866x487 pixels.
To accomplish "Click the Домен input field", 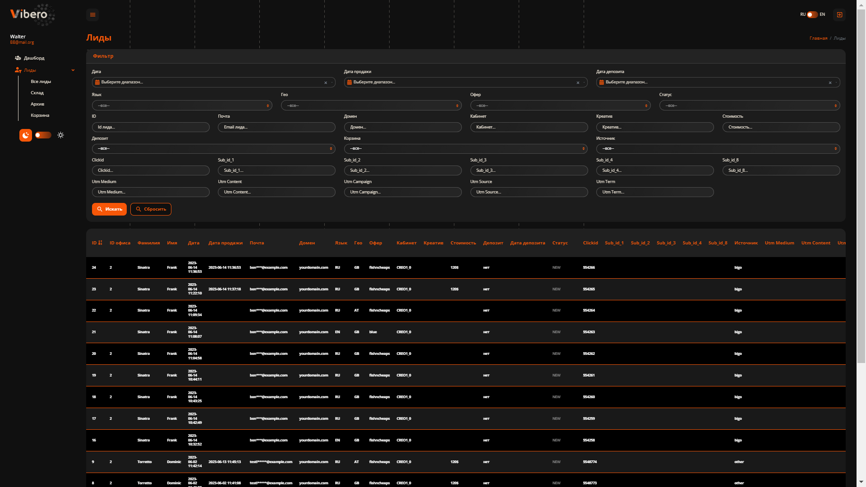I will (403, 127).
